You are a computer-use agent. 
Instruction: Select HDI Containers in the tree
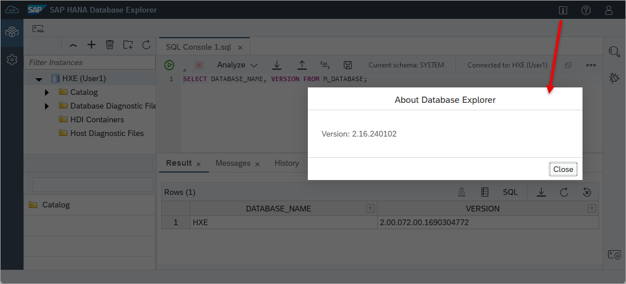[97, 119]
